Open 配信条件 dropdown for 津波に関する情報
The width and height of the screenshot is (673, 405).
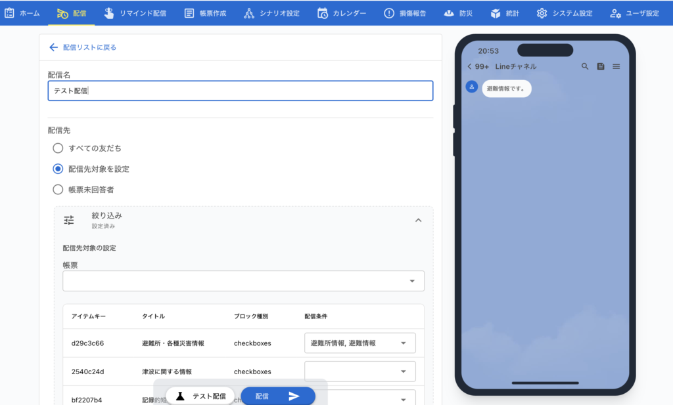click(x=360, y=372)
